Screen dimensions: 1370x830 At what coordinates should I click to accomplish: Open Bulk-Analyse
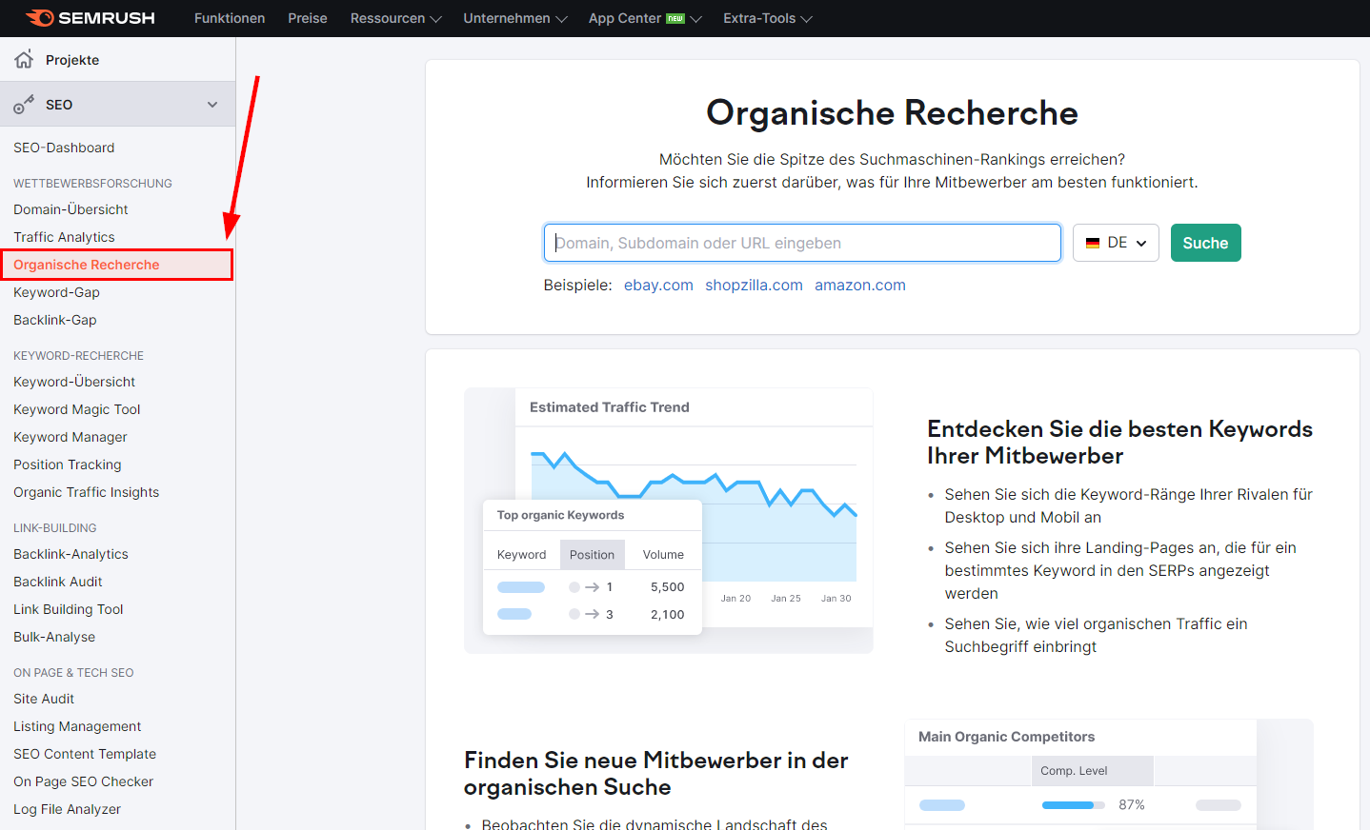(54, 637)
